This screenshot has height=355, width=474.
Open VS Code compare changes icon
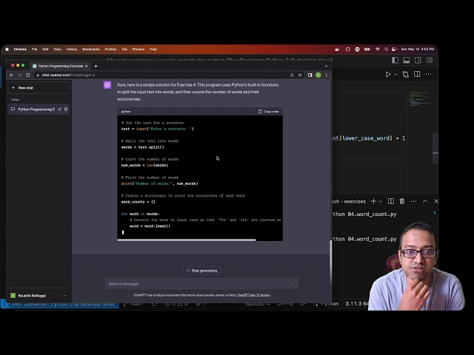405,74
